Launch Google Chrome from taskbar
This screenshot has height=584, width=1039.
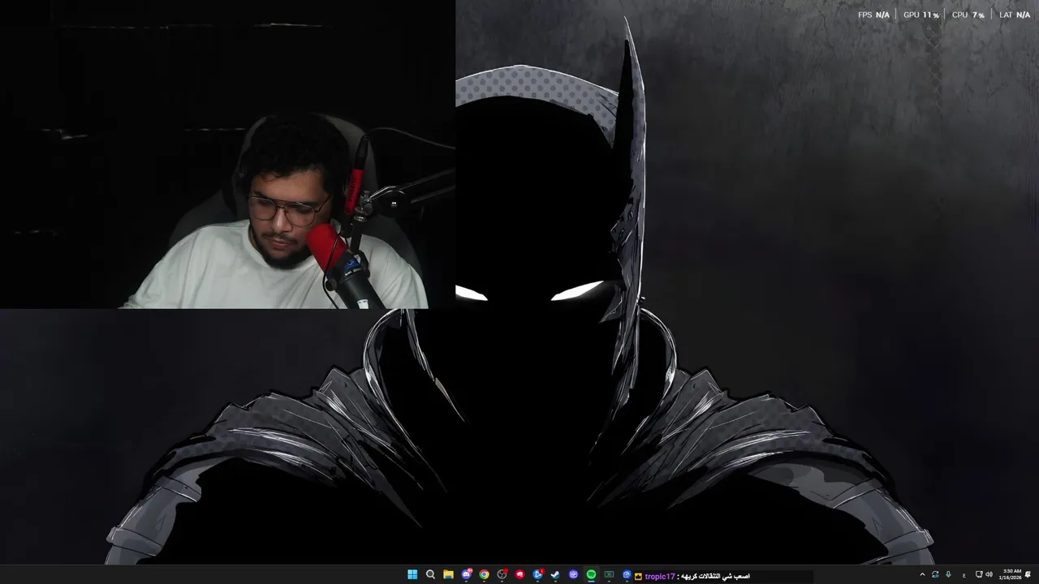(484, 574)
